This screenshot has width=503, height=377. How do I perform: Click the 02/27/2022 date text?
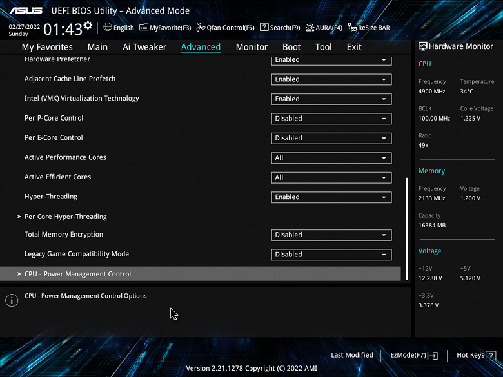24,27
